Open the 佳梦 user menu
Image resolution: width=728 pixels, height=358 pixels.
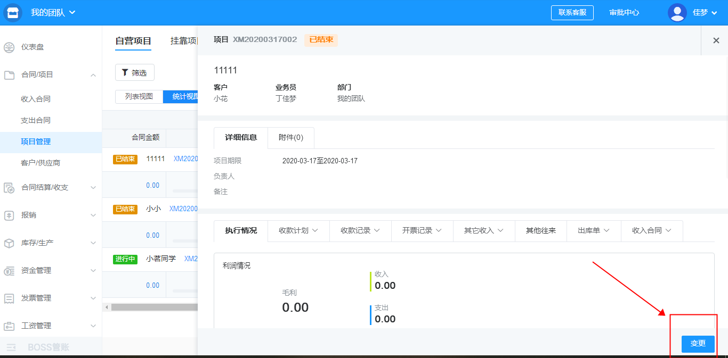[705, 13]
